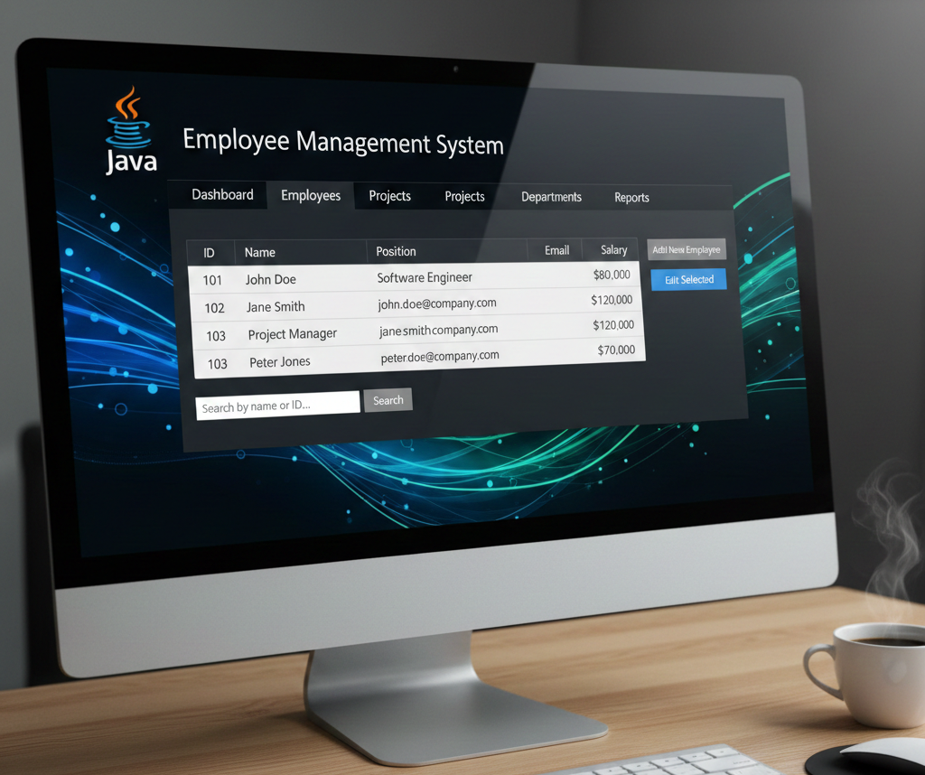Click the Position column header

point(396,251)
